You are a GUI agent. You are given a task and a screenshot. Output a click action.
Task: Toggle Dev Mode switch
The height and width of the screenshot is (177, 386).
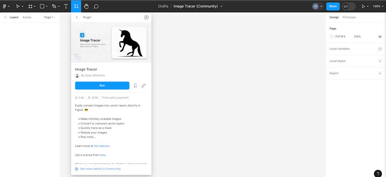(349, 7)
